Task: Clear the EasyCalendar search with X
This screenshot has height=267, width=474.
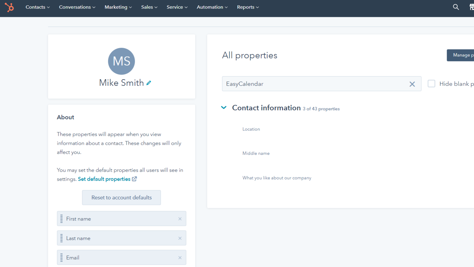Action: [412, 84]
